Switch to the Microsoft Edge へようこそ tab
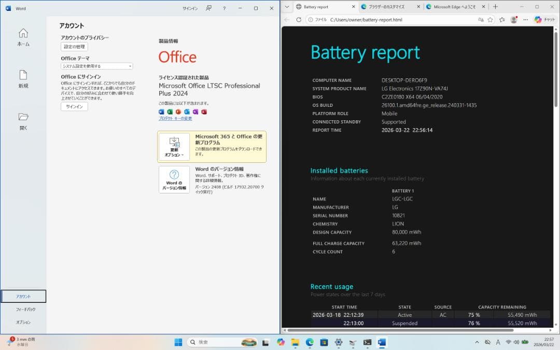560x350 pixels. pos(454,7)
